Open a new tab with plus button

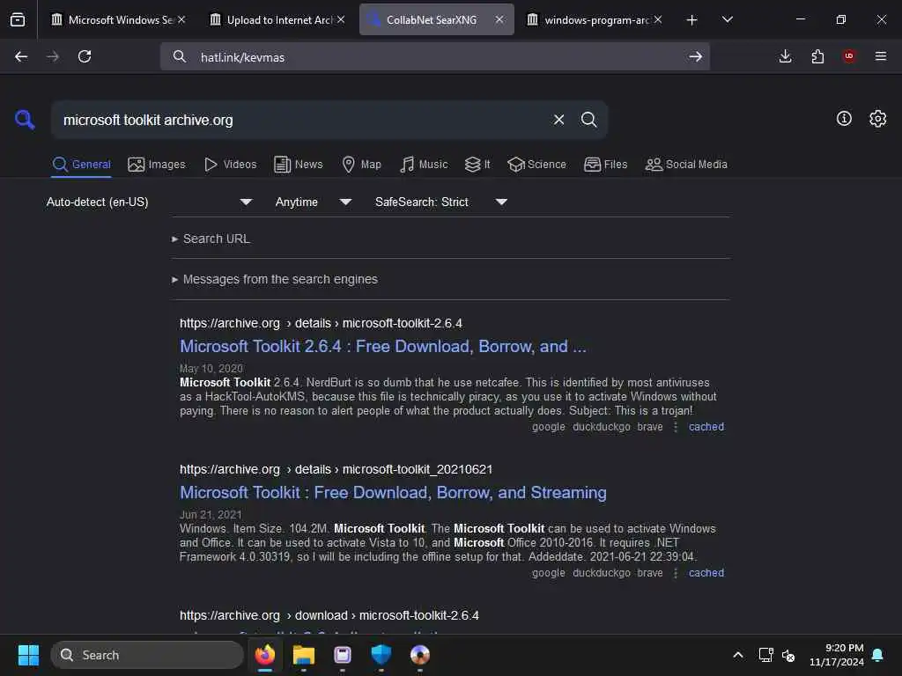coord(692,20)
